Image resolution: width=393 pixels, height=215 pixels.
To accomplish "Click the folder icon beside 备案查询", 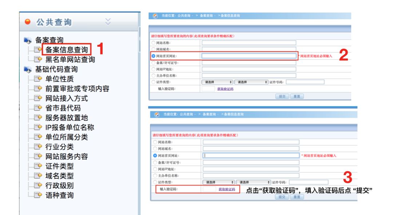I will point(28,40).
